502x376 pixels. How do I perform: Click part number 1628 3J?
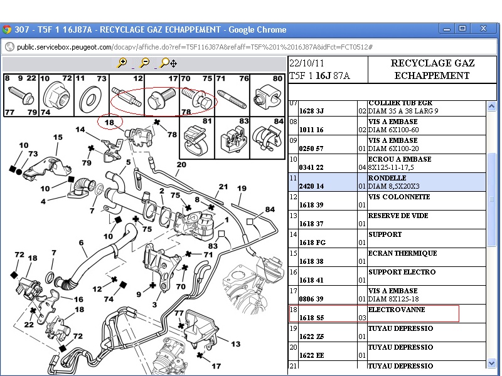[x=311, y=111]
